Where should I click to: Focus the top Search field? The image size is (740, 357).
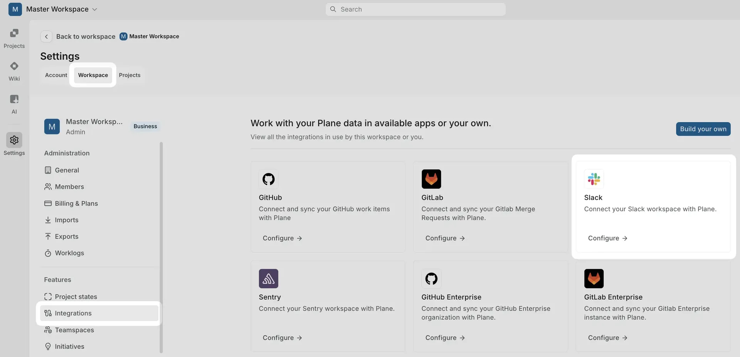(x=415, y=9)
